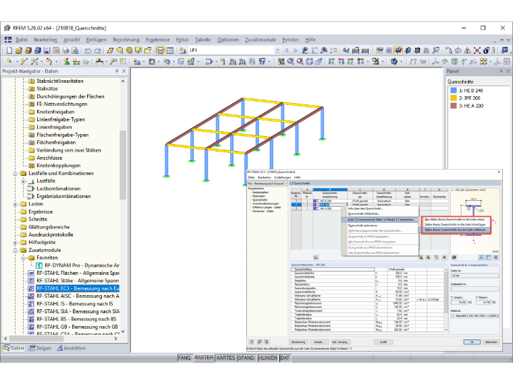Click the Details button in dialog

point(319,342)
